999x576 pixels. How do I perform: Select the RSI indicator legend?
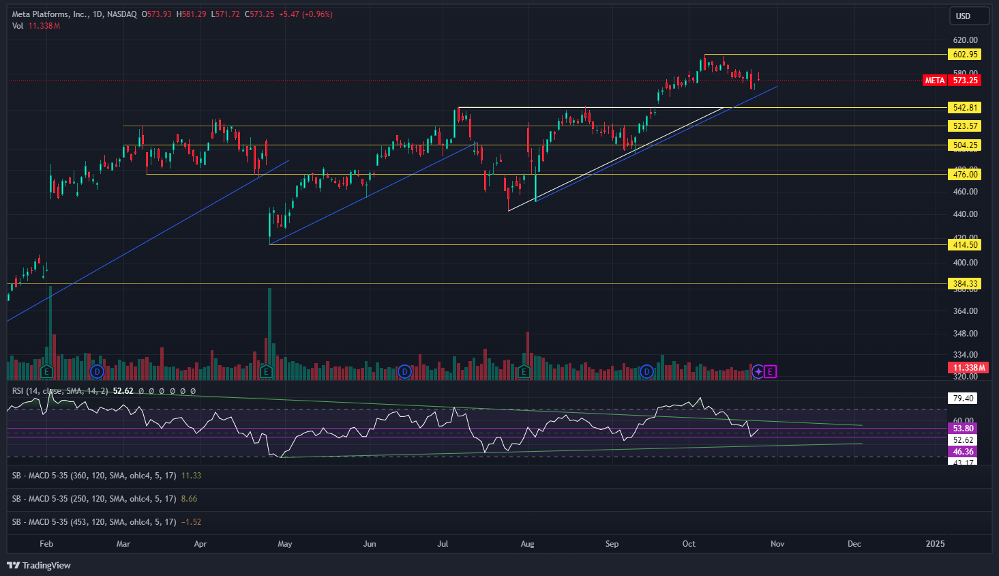(60, 391)
